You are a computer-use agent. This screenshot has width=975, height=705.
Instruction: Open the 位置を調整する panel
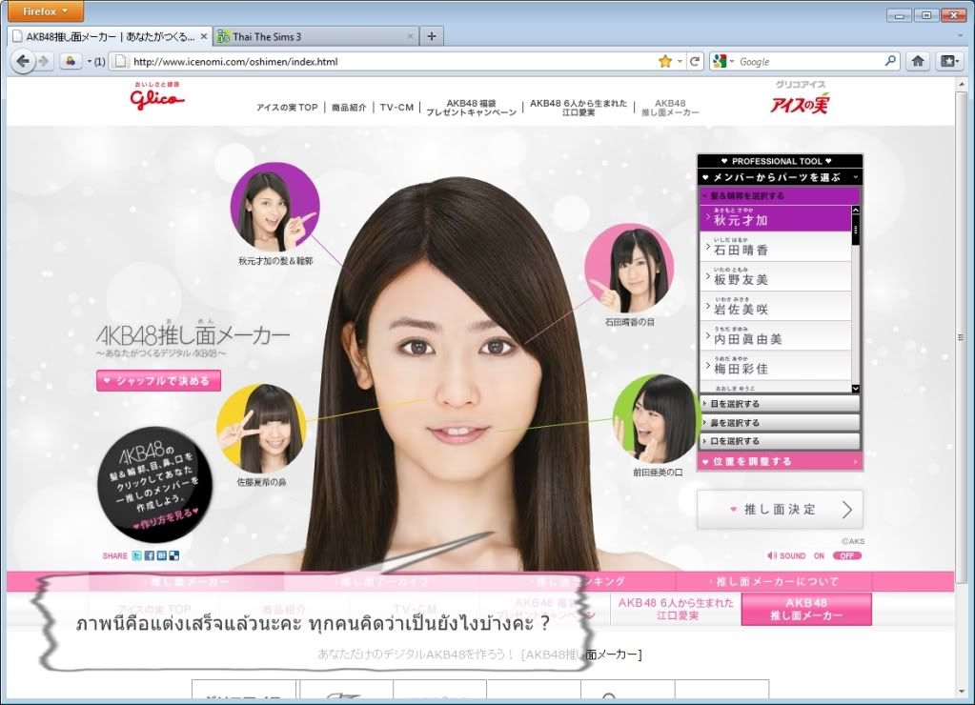[780, 461]
